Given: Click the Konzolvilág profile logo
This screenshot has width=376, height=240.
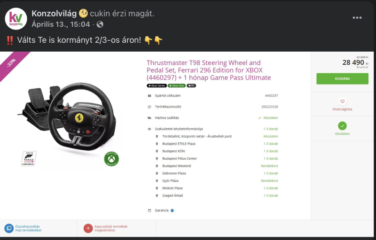Looking at the screenshot, I should (x=16, y=19).
